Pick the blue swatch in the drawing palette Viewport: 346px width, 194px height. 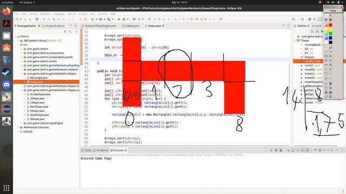click(330, 38)
